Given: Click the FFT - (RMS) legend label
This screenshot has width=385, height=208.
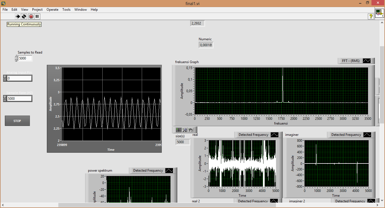Looking at the screenshot, I should 351,61.
